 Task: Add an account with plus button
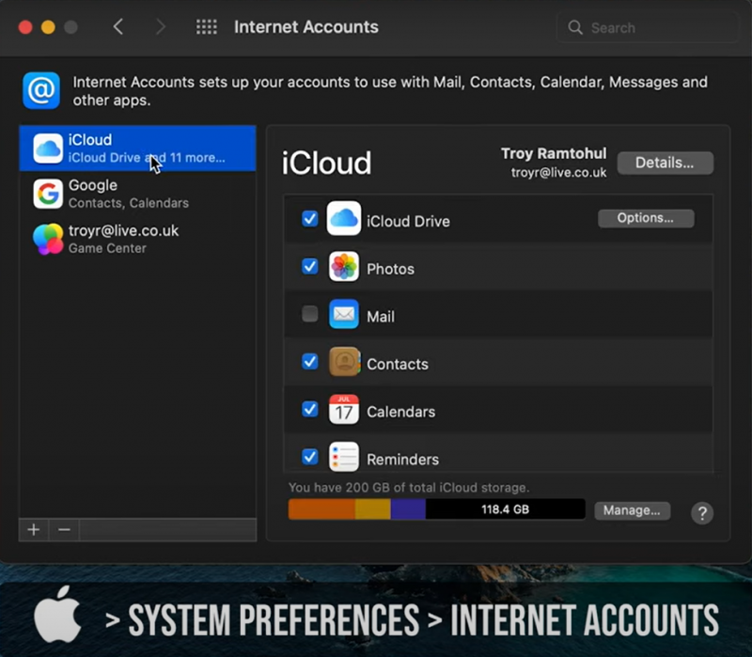tap(34, 530)
